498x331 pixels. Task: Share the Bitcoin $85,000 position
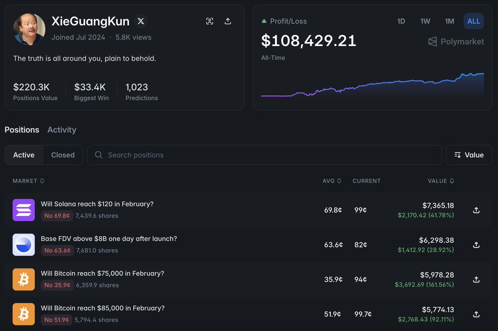(x=476, y=314)
